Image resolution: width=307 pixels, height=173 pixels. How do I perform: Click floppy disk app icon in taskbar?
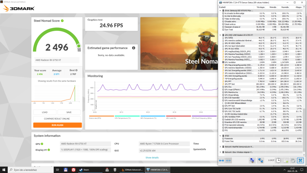(66, 170)
